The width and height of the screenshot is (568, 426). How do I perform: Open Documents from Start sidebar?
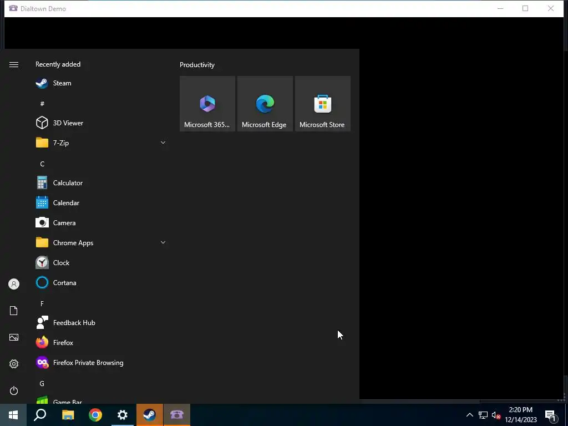coord(14,311)
